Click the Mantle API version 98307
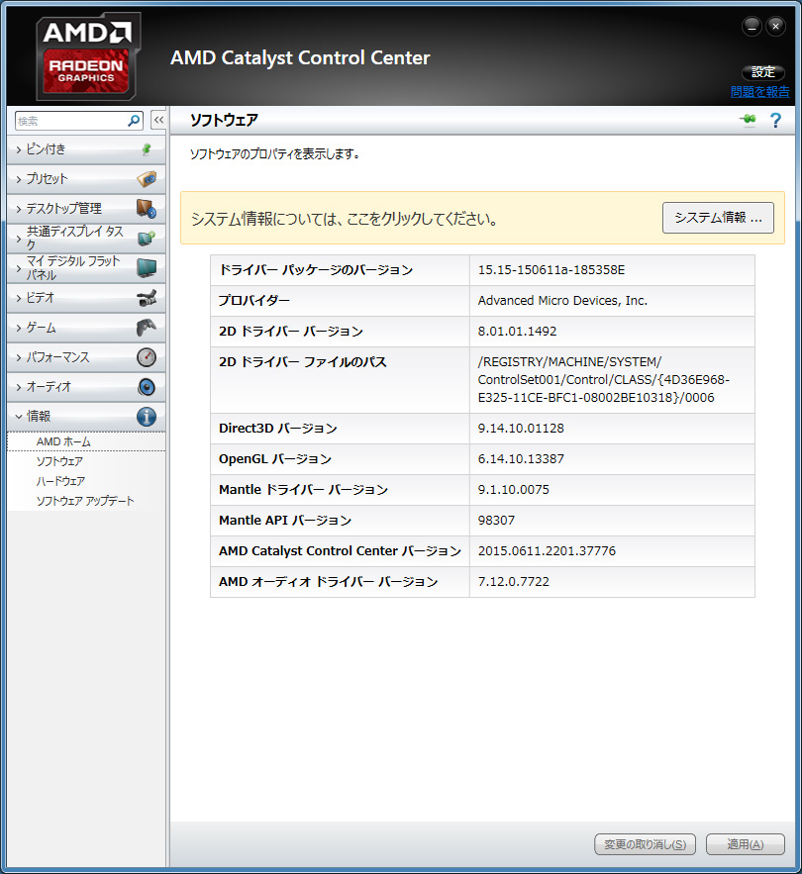The width and height of the screenshot is (802, 874). coord(496,520)
